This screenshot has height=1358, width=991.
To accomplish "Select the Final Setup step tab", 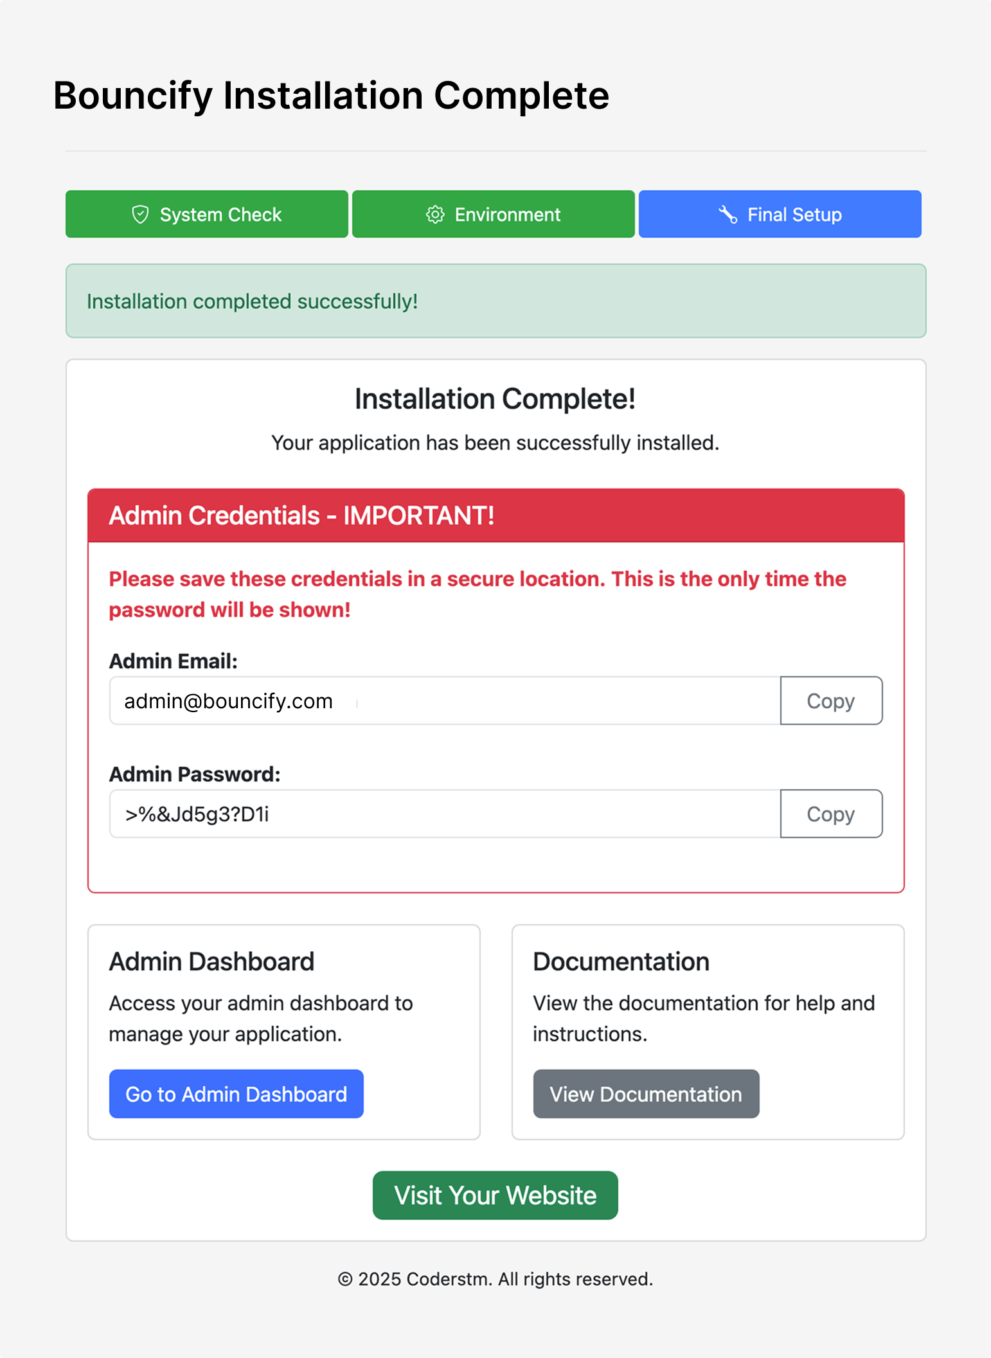I will coord(780,214).
